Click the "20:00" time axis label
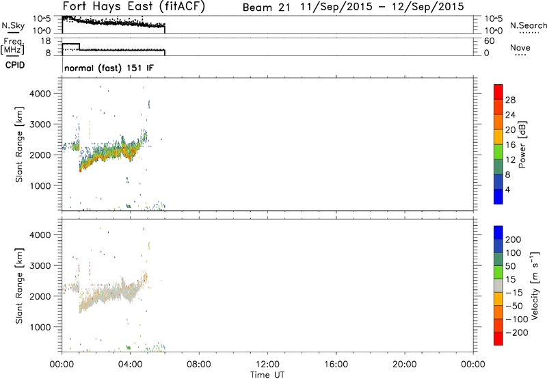 (405, 365)
